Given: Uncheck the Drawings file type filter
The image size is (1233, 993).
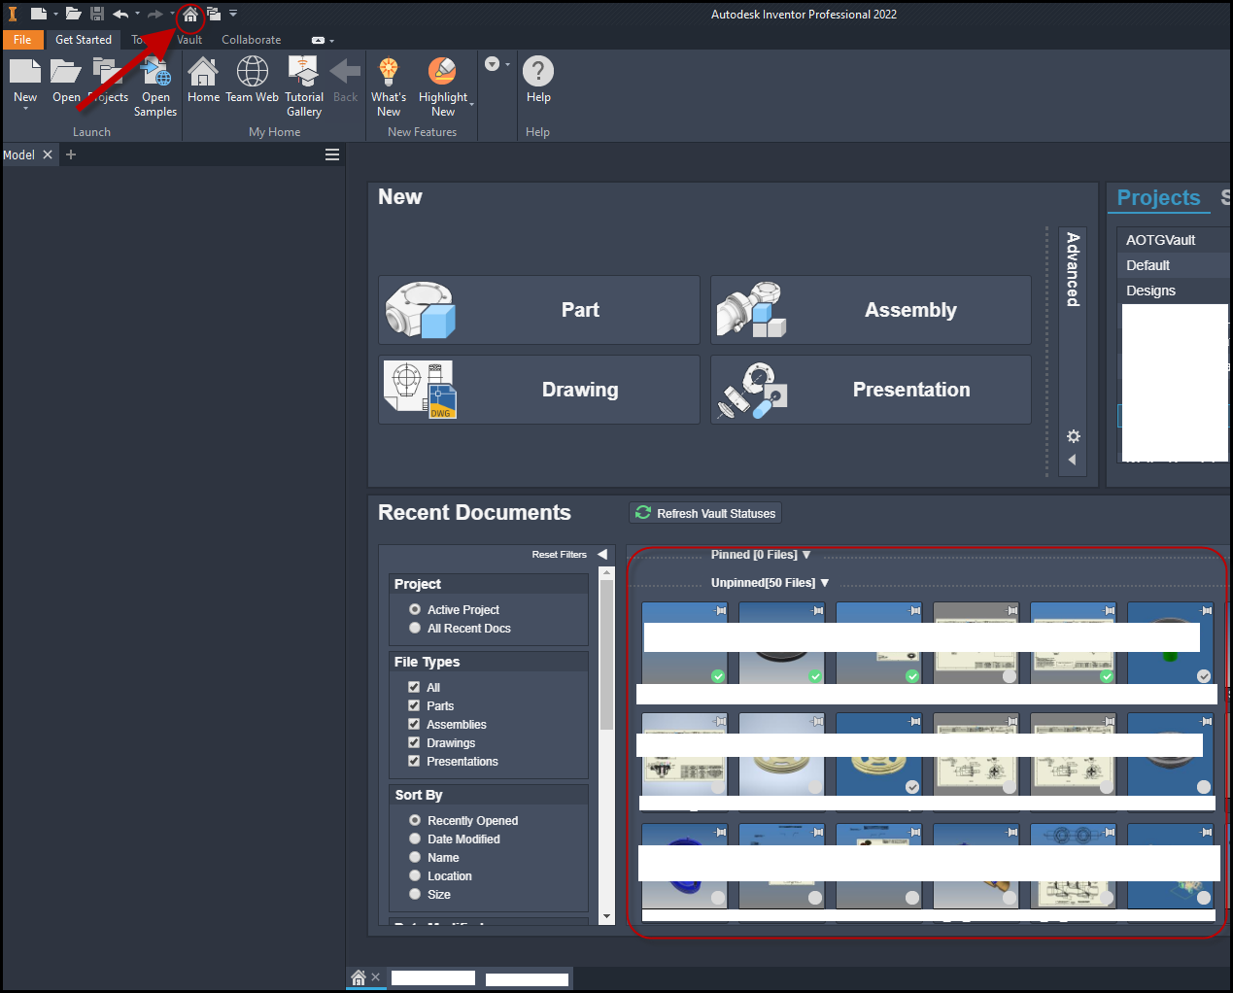Looking at the screenshot, I should (x=415, y=742).
